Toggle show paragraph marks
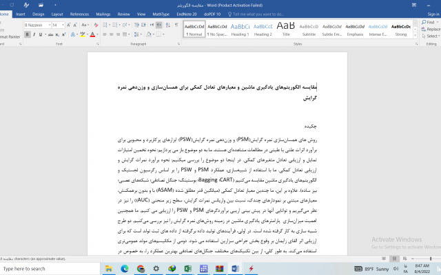The width and height of the screenshot is (441, 275). pyautogui.click(x=176, y=25)
